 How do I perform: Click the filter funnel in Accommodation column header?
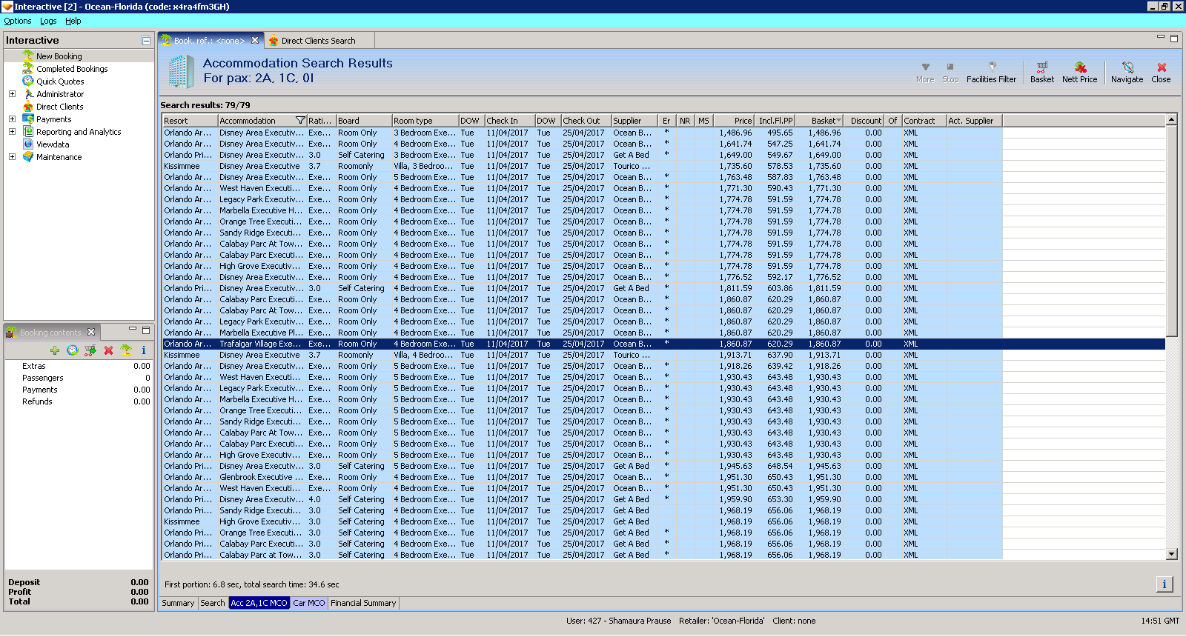tap(300, 121)
